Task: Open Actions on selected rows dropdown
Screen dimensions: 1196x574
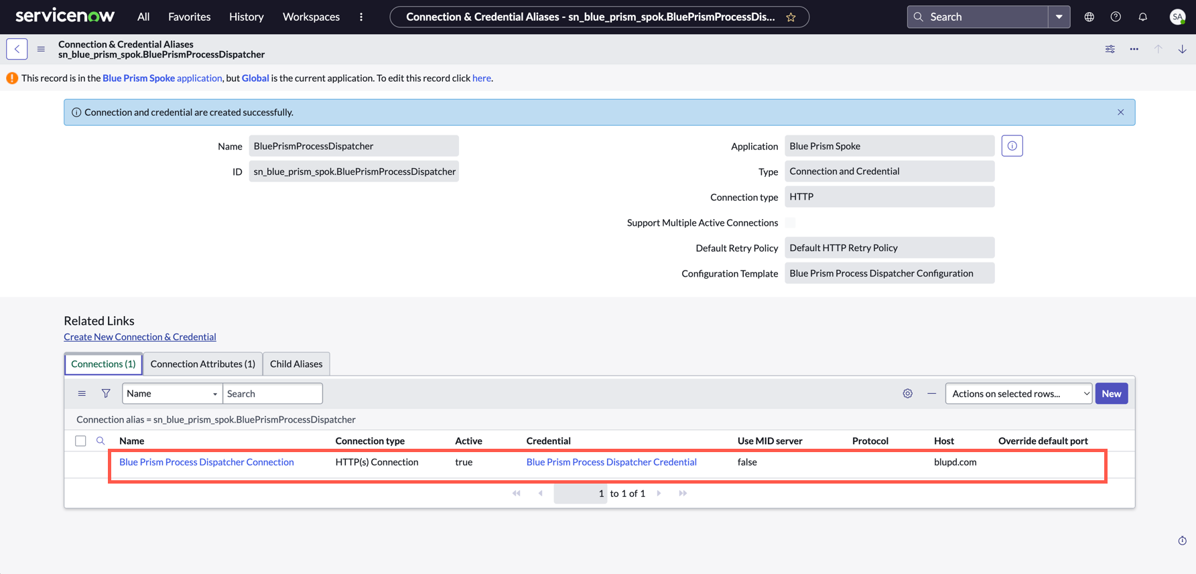Action: click(x=1018, y=394)
